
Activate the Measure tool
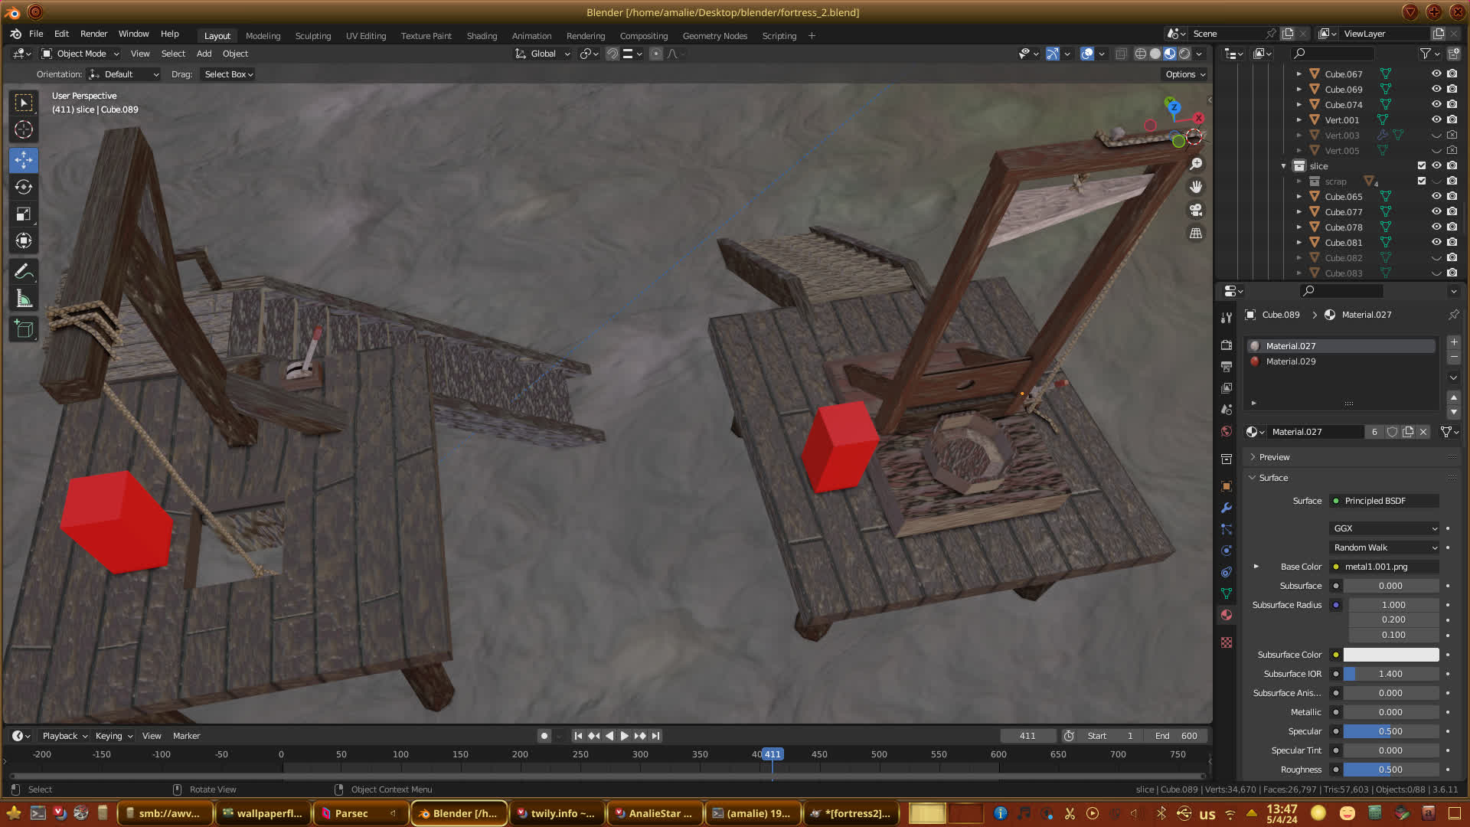point(24,299)
